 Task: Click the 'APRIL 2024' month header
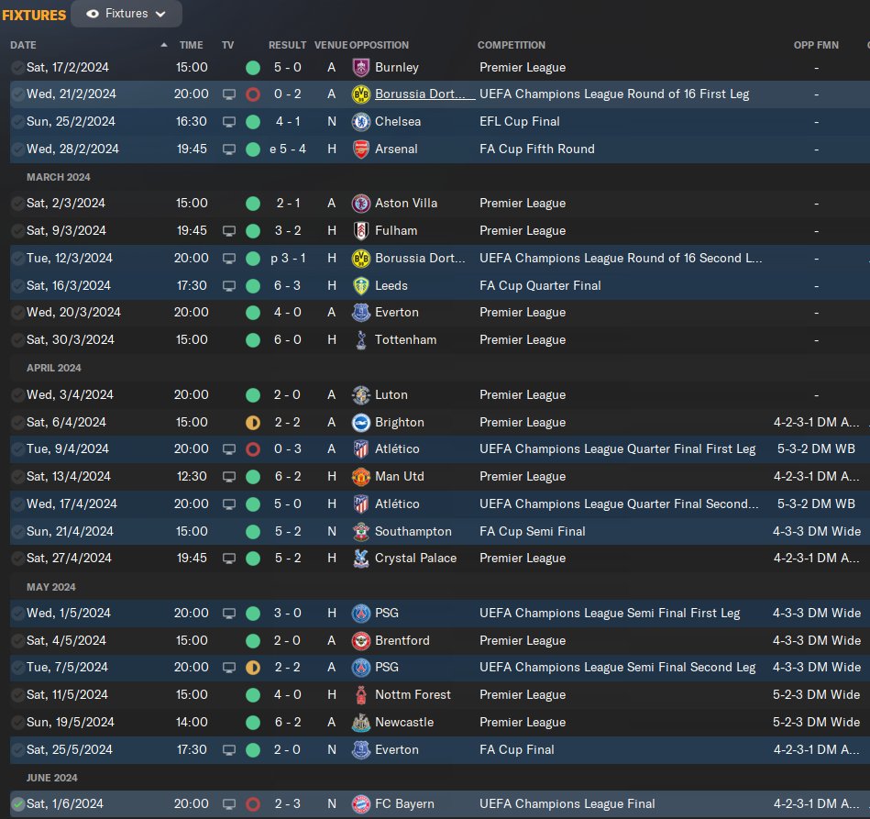pyautogui.click(x=54, y=368)
